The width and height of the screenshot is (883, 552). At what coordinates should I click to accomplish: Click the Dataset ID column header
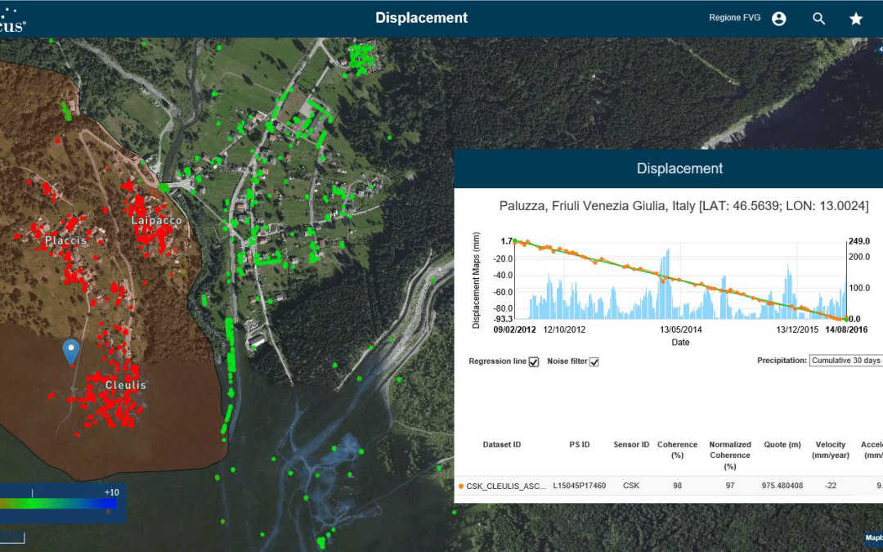pyautogui.click(x=501, y=445)
